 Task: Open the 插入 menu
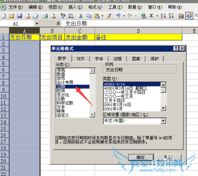coord(75,7)
